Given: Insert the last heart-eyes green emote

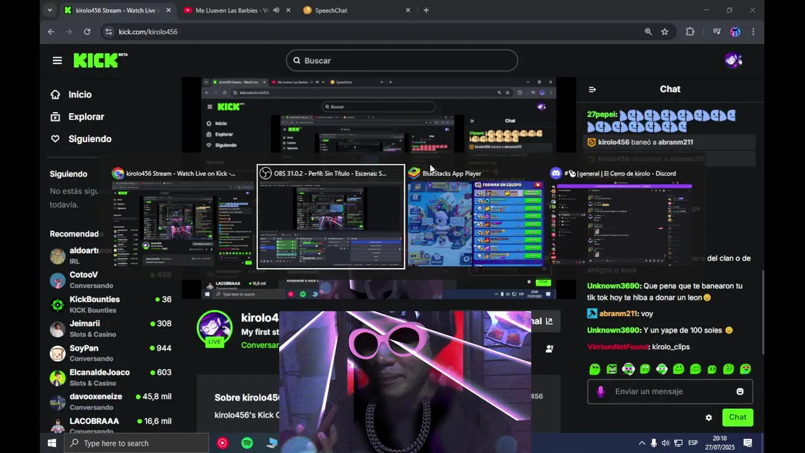Looking at the screenshot, I should pos(745,369).
